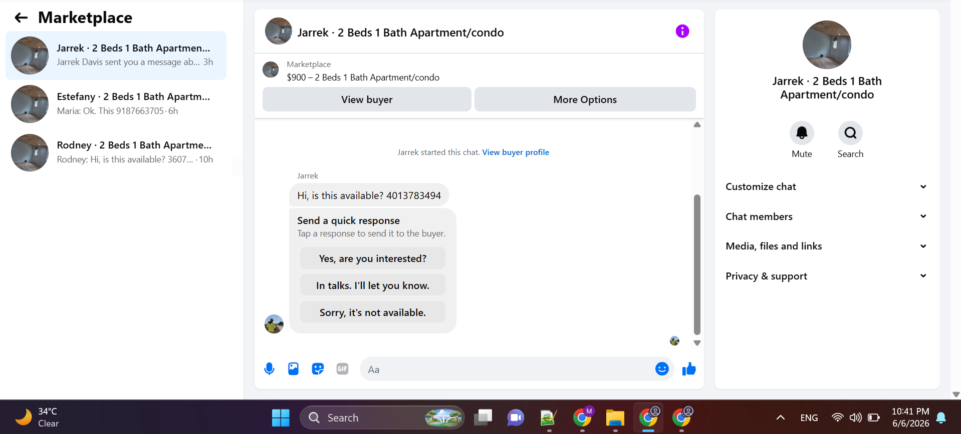Image resolution: width=961 pixels, height=434 pixels.
Task: Expand the Customize chat section
Action: (x=826, y=186)
